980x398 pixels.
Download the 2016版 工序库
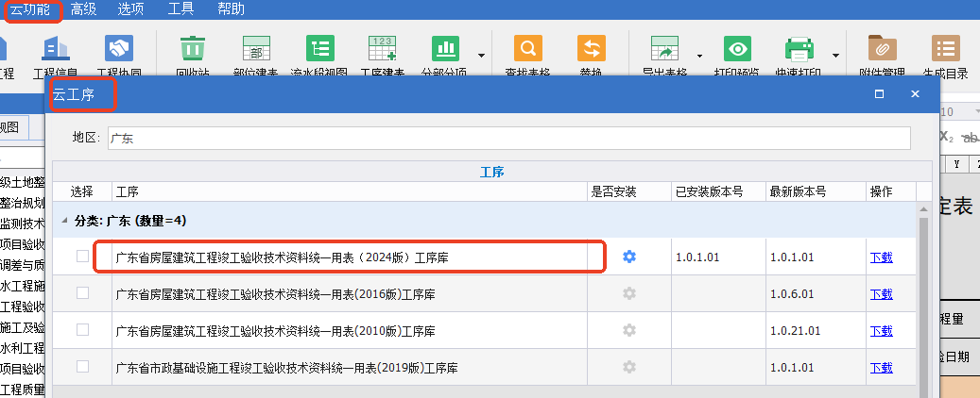tap(881, 294)
